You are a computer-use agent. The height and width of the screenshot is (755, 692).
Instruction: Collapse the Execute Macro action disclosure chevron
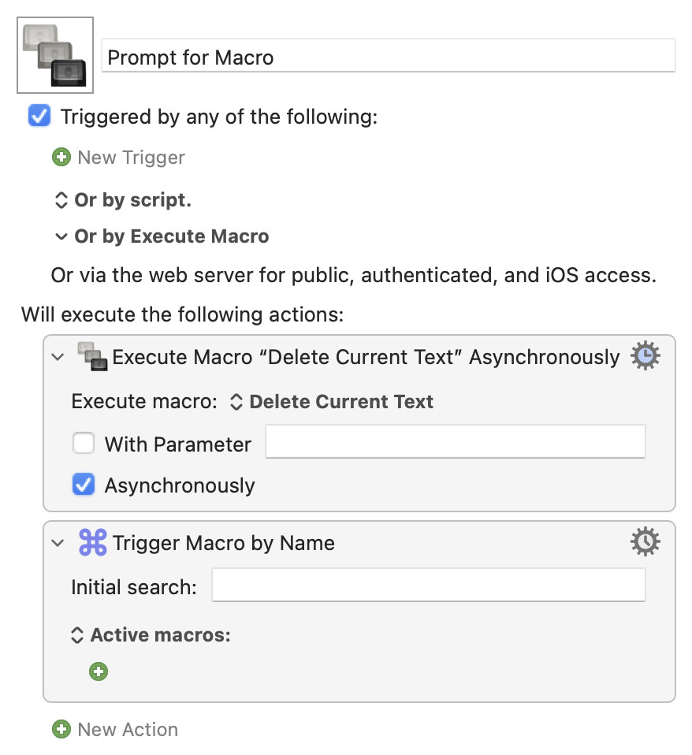pos(58,357)
